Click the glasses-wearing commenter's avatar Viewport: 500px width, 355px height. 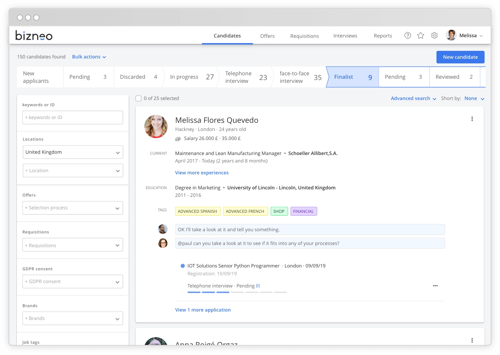[x=163, y=243]
